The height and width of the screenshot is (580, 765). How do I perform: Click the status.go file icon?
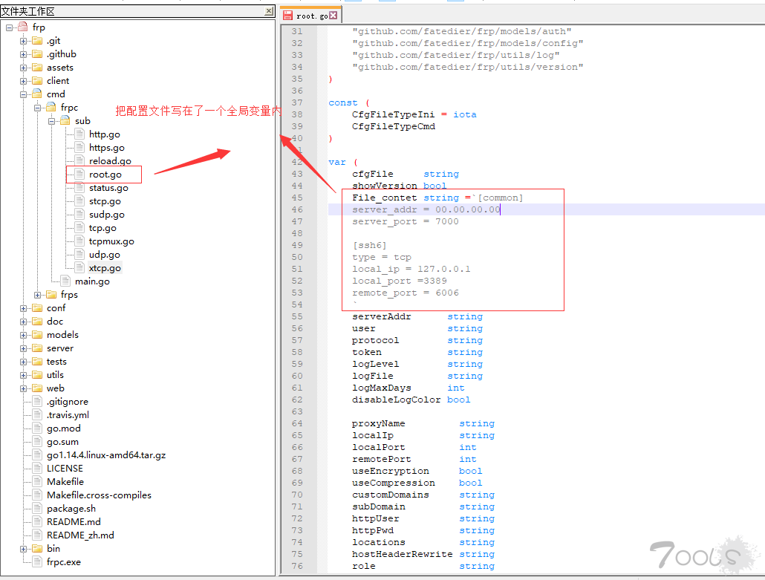pyautogui.click(x=79, y=187)
